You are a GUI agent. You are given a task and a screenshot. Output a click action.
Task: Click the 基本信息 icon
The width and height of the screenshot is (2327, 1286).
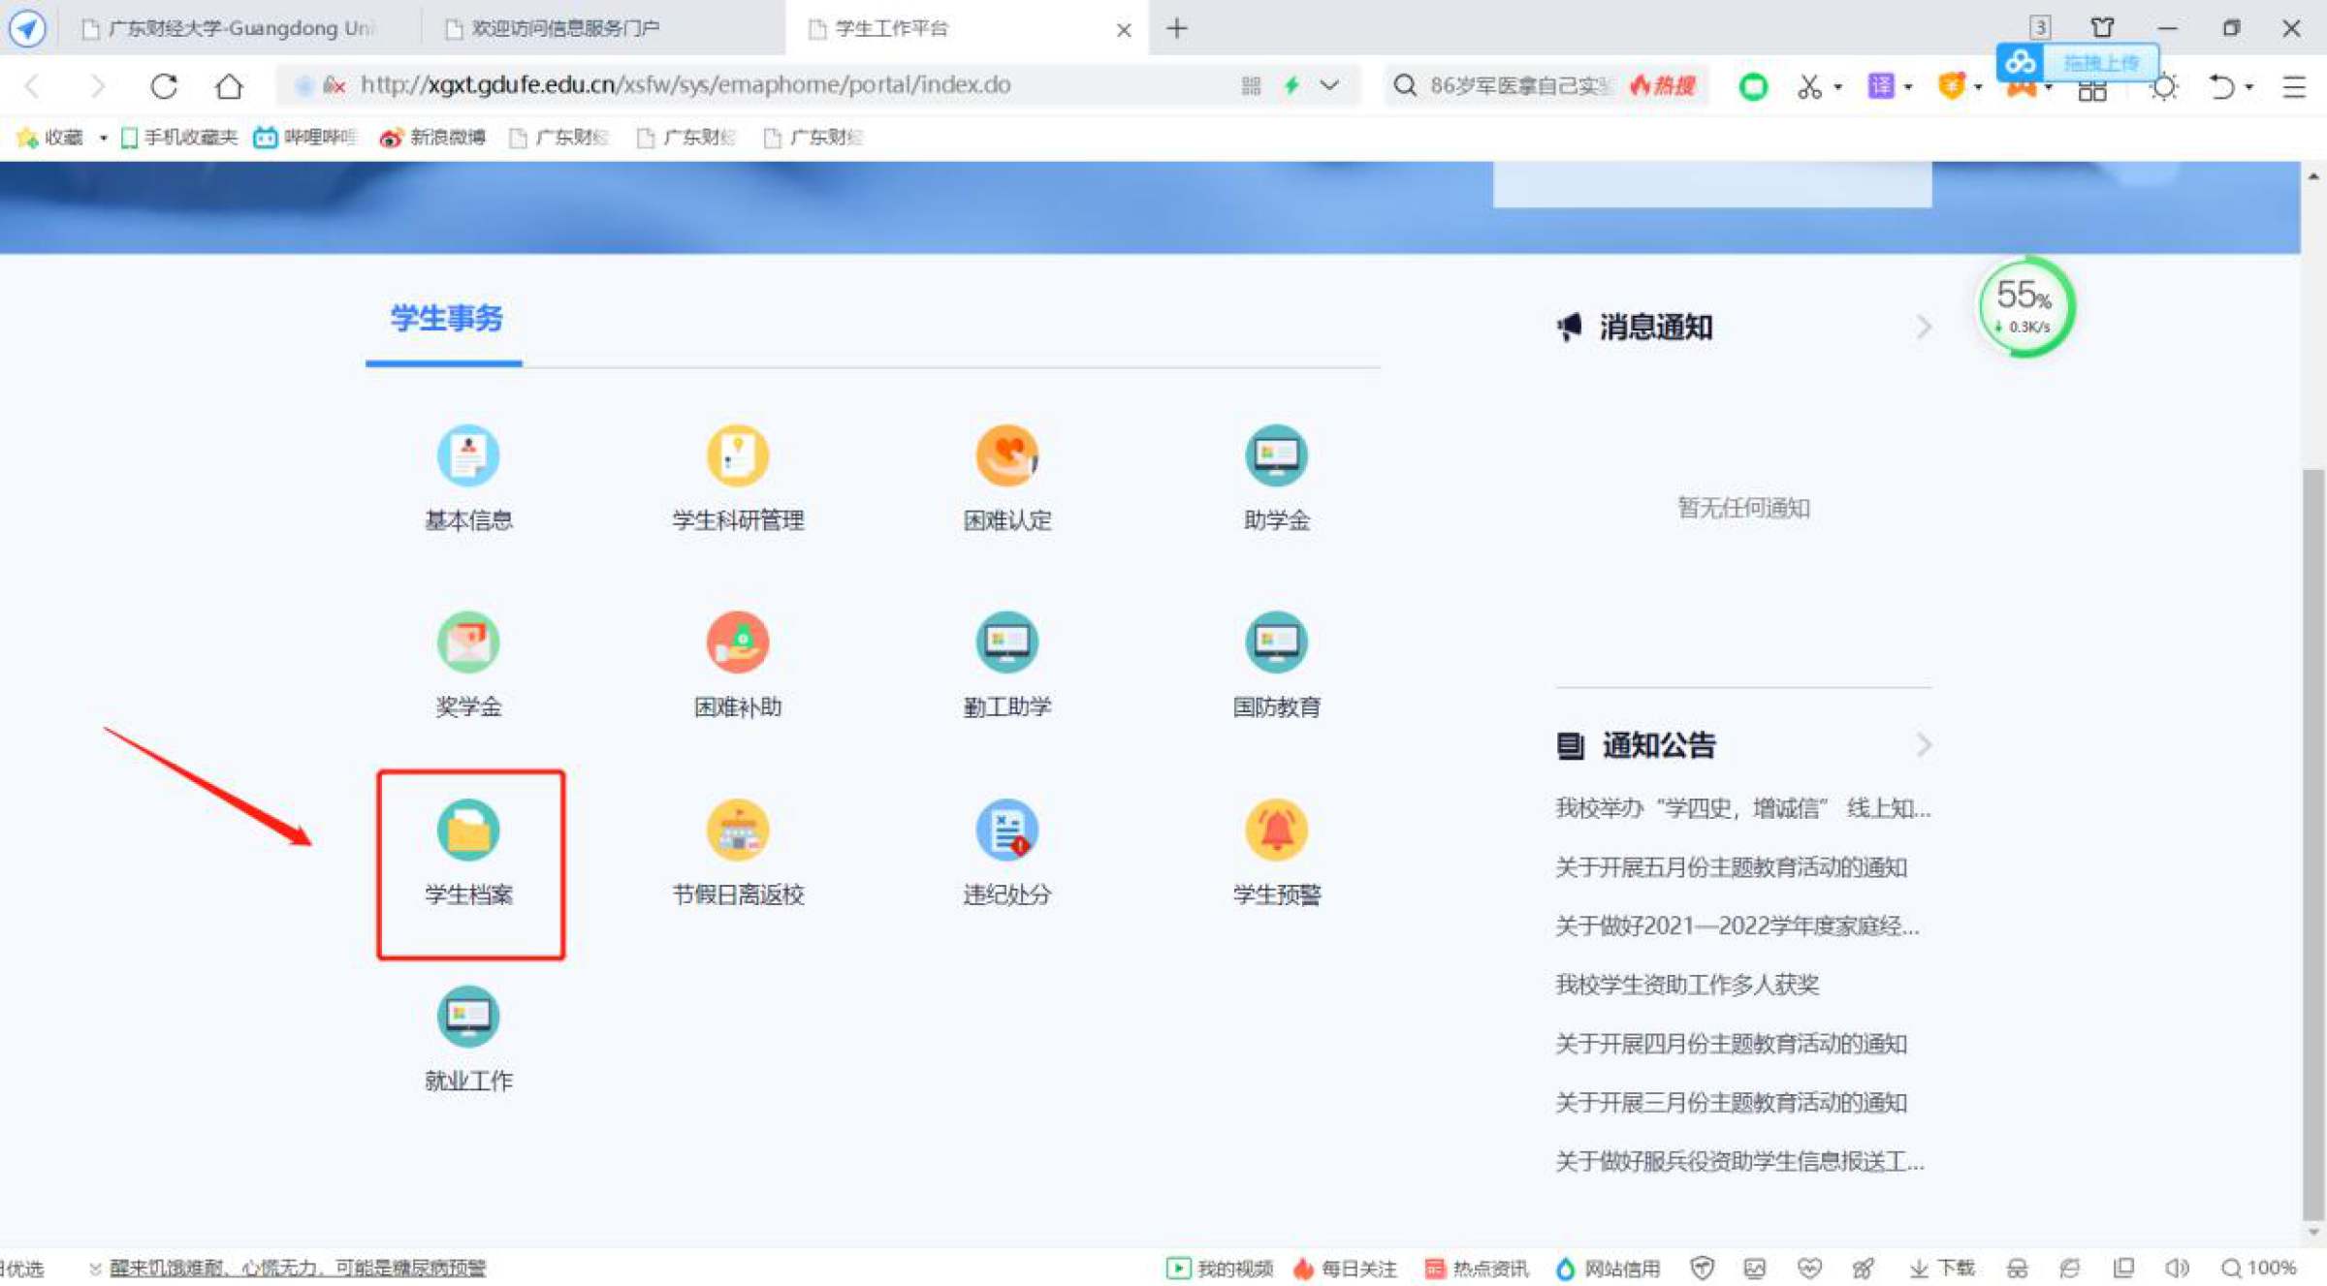468,455
